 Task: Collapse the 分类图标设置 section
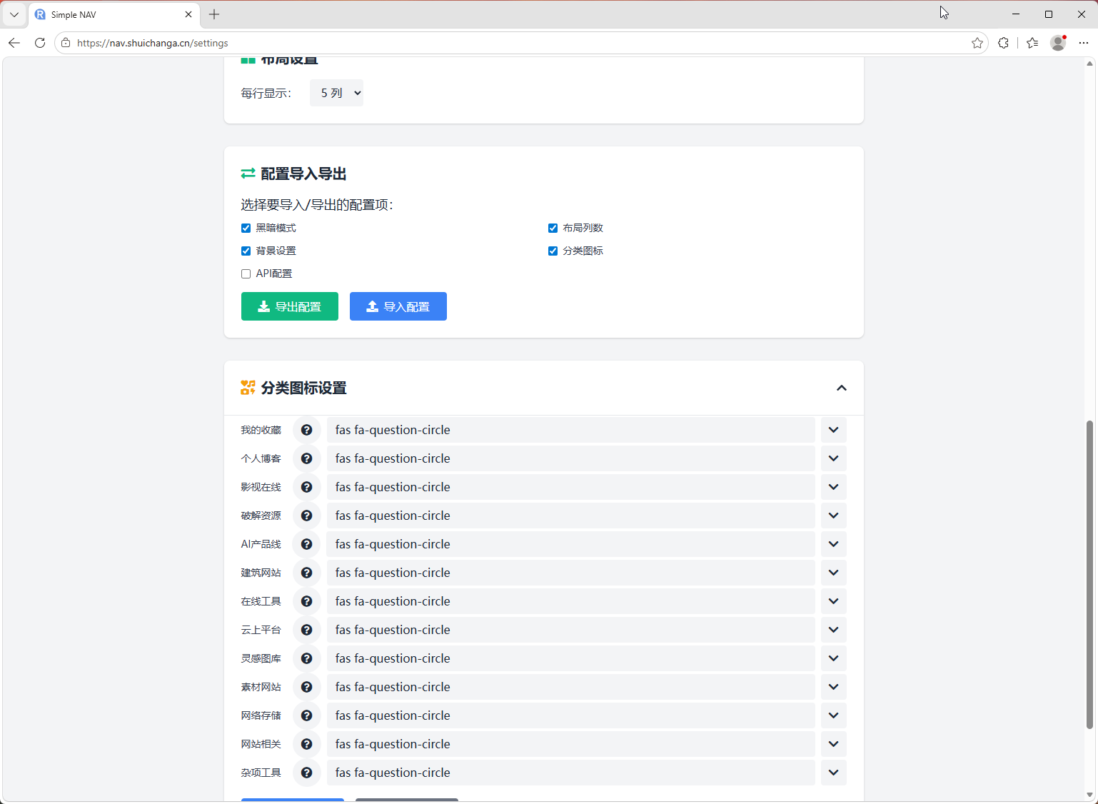coord(842,388)
